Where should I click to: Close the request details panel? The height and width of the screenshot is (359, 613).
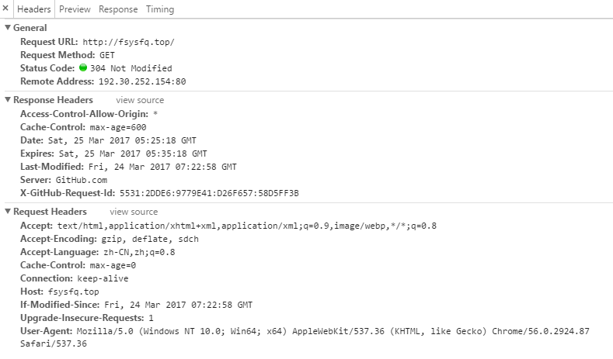(5, 9)
